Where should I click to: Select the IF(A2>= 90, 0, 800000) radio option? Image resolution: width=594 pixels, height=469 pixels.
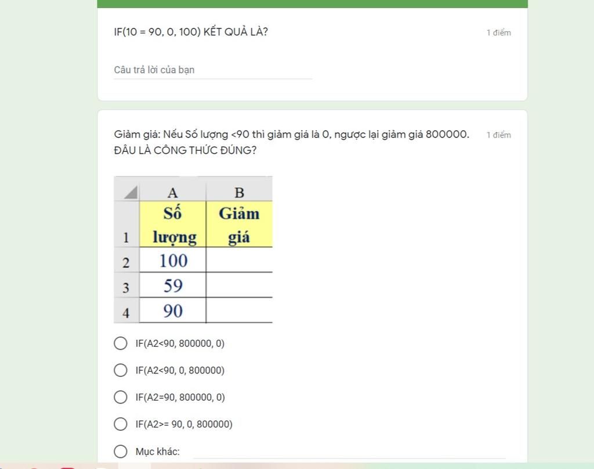[120, 424]
